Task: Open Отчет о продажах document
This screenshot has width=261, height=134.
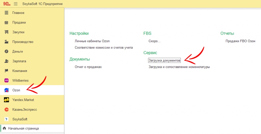Action: click(88, 67)
